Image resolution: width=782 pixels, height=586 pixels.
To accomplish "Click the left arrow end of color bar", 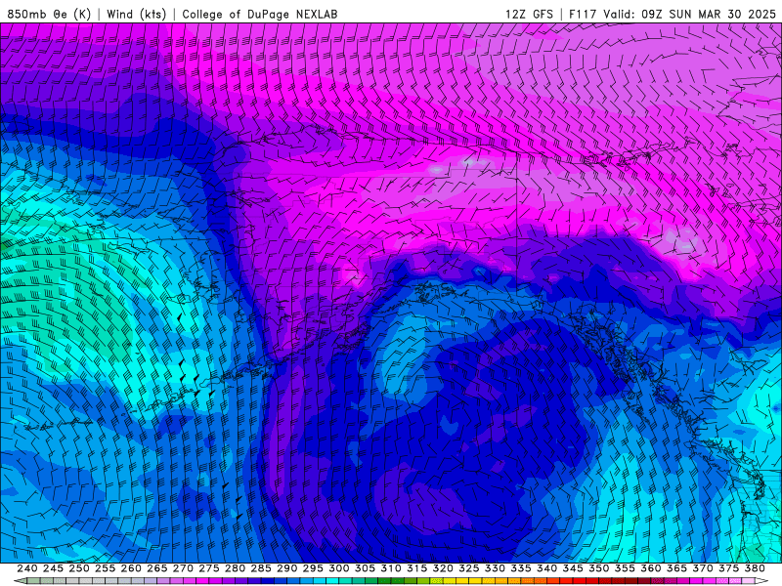I will [21, 581].
